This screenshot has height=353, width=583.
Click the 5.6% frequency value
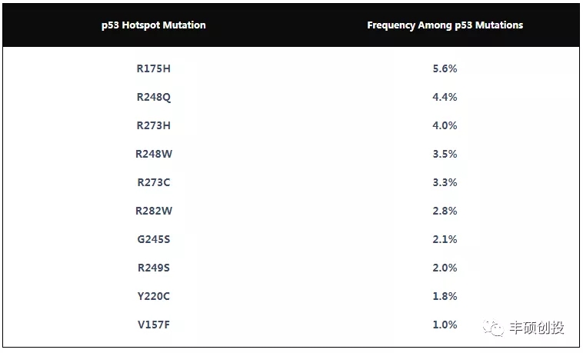point(445,68)
